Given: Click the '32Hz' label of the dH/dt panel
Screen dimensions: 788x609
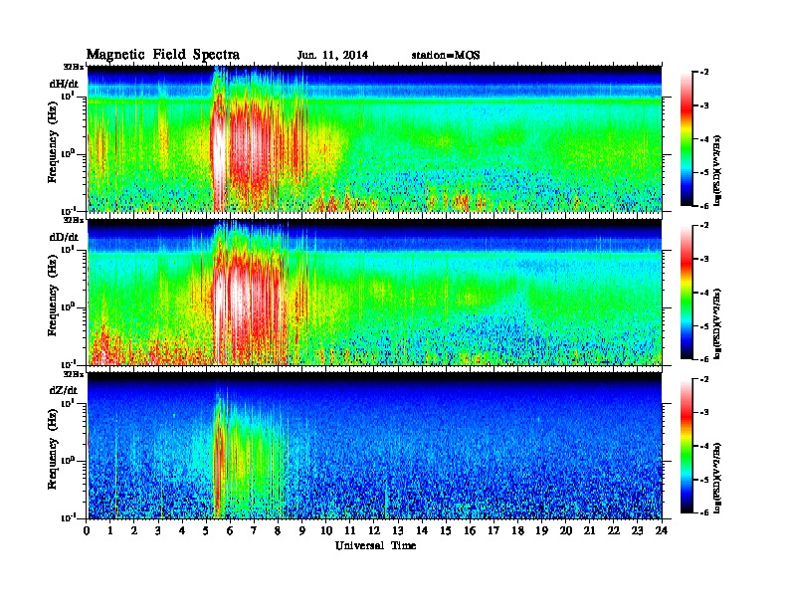Looking at the screenshot, I should 74,67.
